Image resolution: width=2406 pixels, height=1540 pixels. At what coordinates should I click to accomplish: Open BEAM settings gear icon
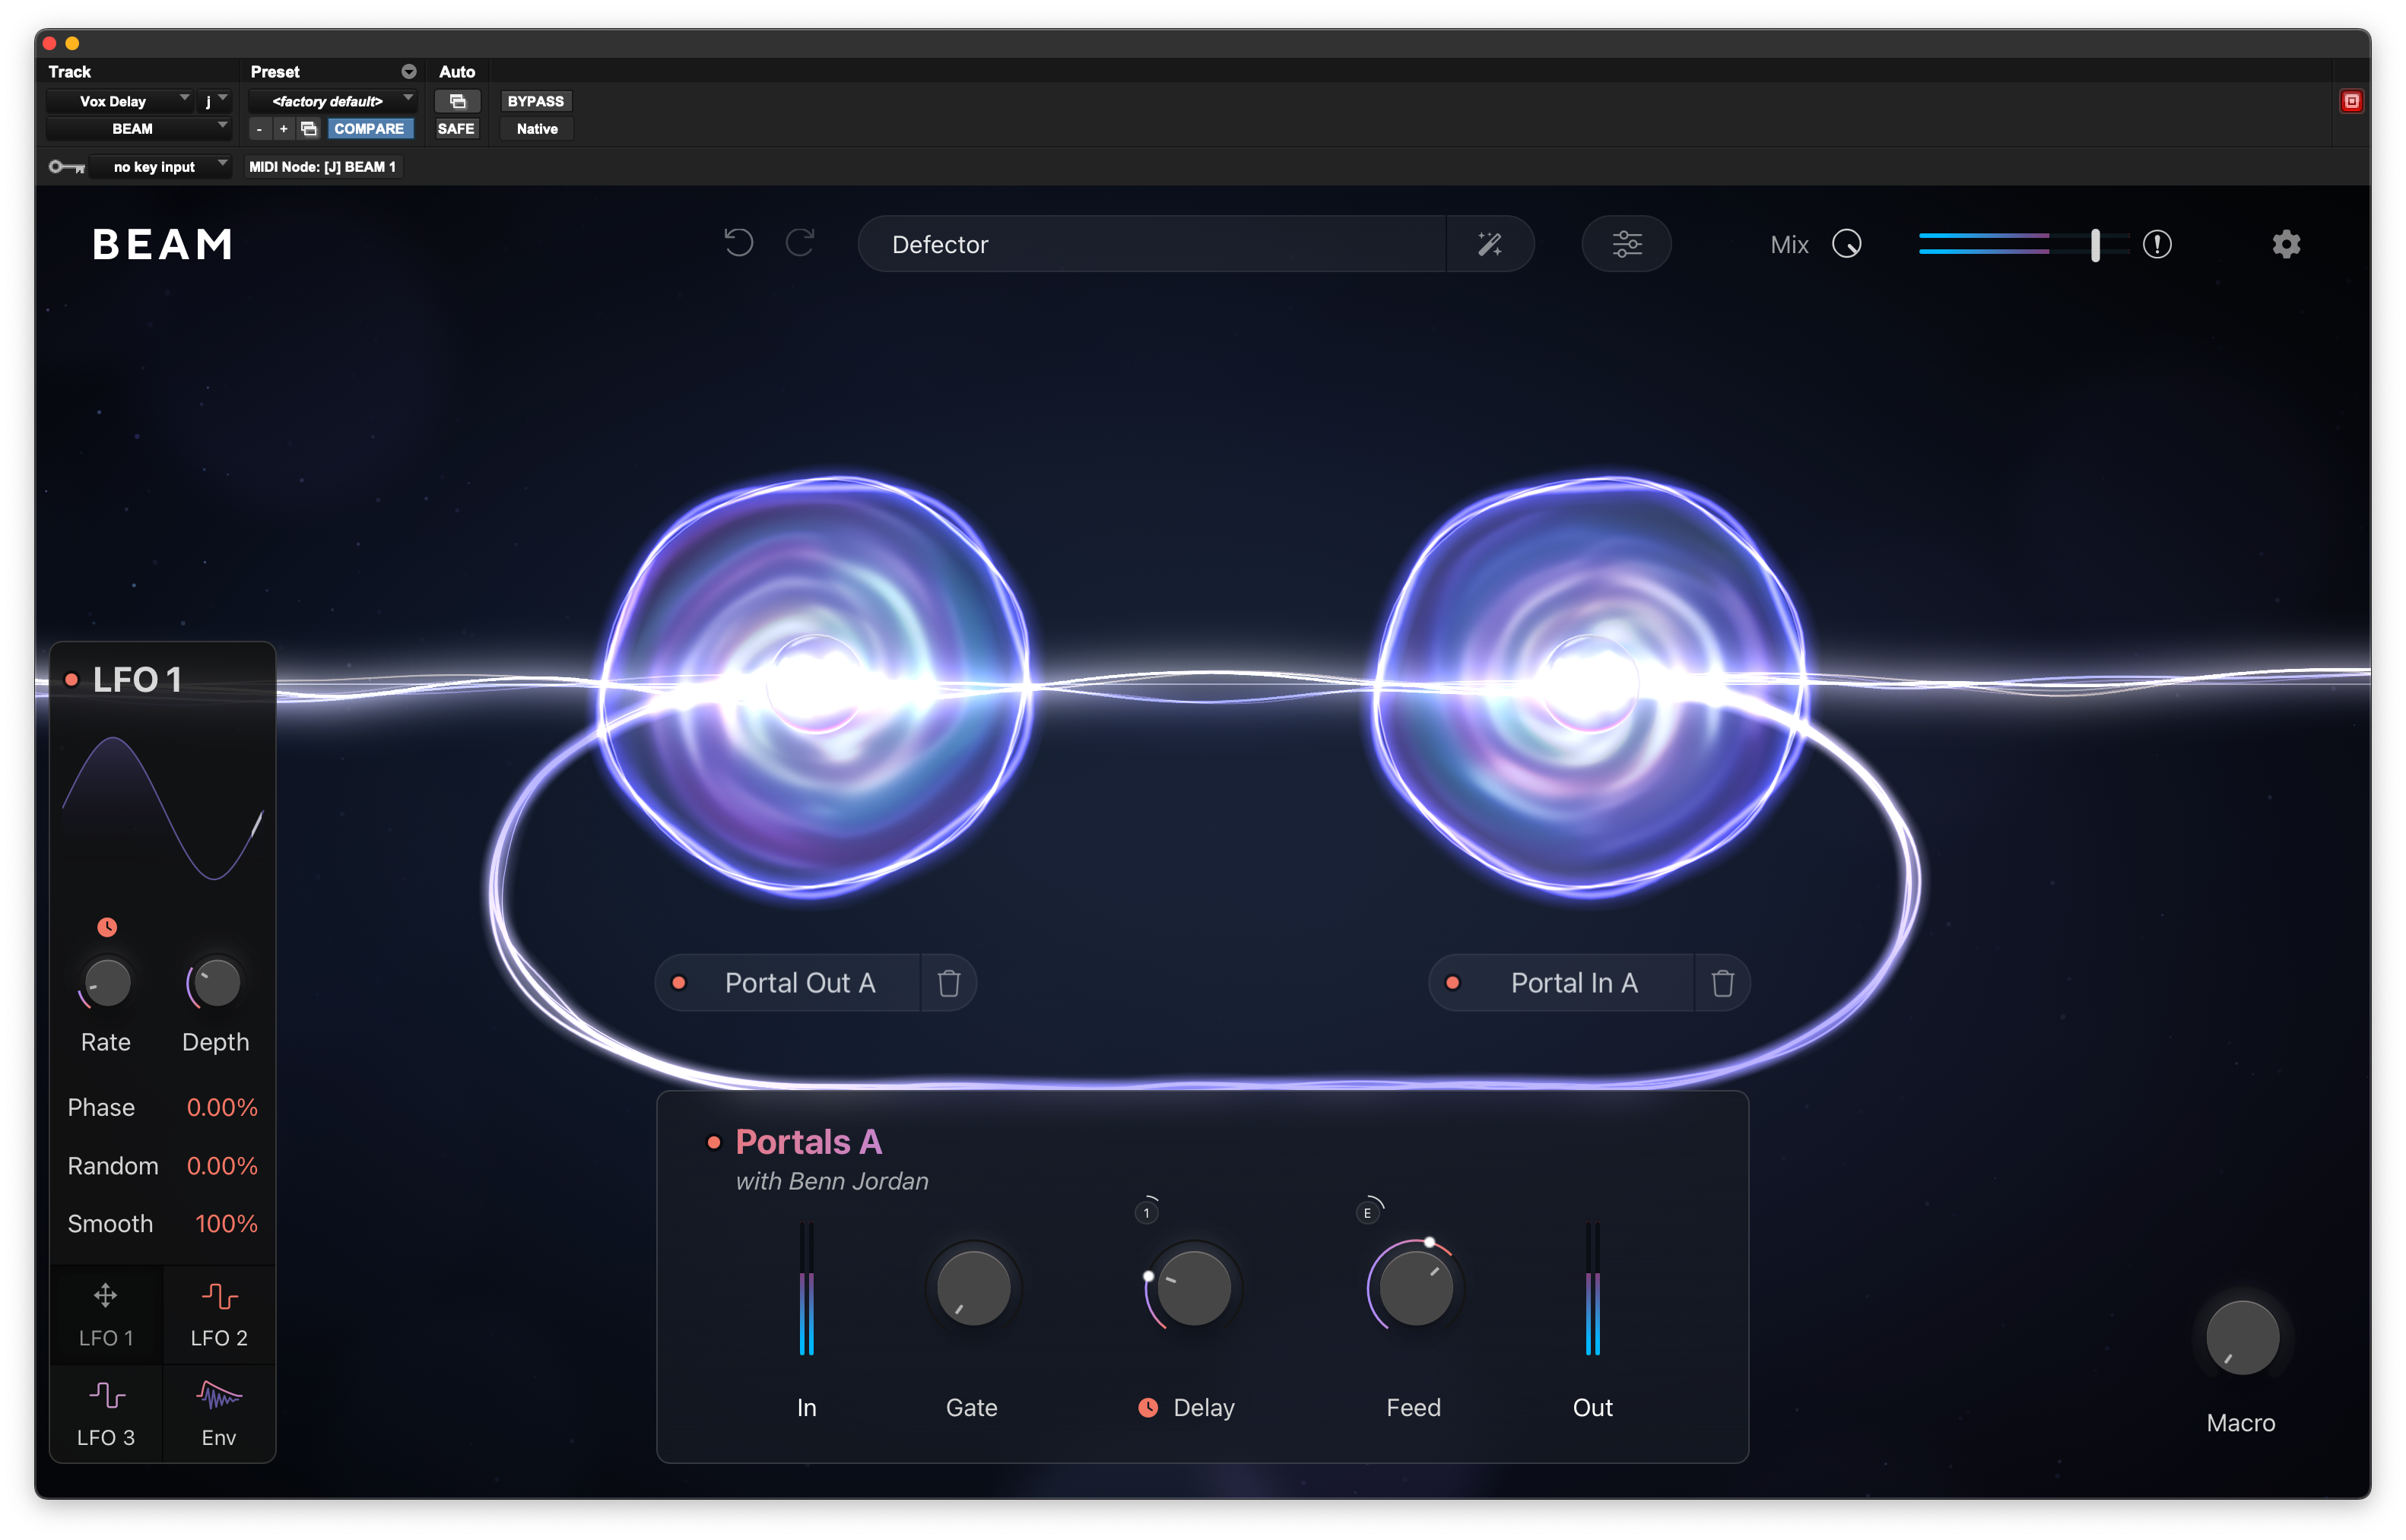click(2286, 244)
